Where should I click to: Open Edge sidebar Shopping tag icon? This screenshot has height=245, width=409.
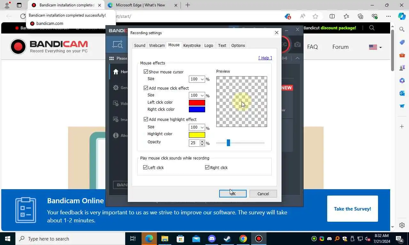402,42
